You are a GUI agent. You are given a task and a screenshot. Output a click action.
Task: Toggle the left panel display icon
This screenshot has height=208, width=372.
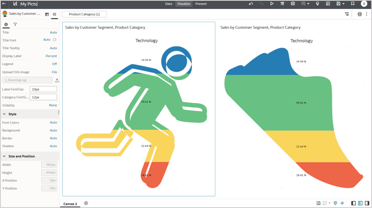(354, 203)
